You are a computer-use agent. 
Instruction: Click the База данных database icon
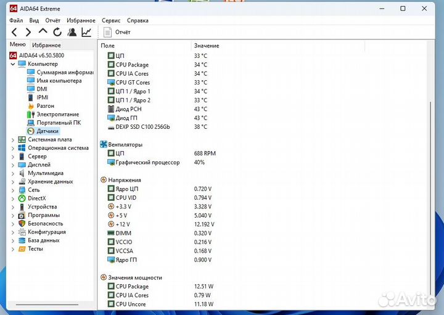coord(22,240)
